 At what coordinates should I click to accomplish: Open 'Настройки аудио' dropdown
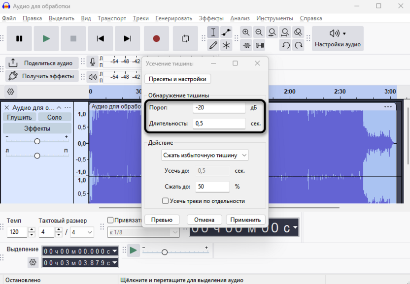tap(338, 39)
